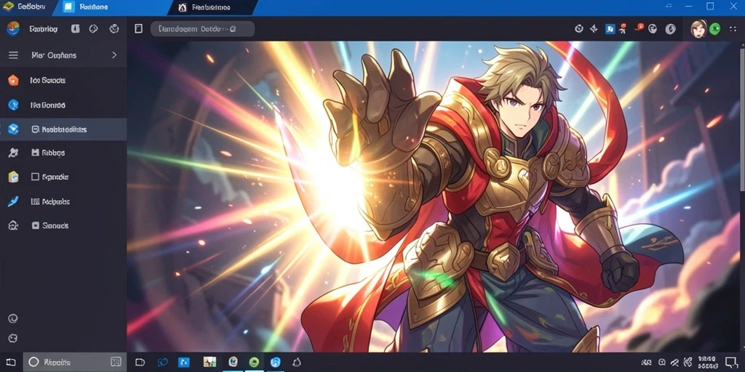This screenshot has height=372, width=745.
Task: Select the gray wrench sidebar icon
Action: coord(13,153)
